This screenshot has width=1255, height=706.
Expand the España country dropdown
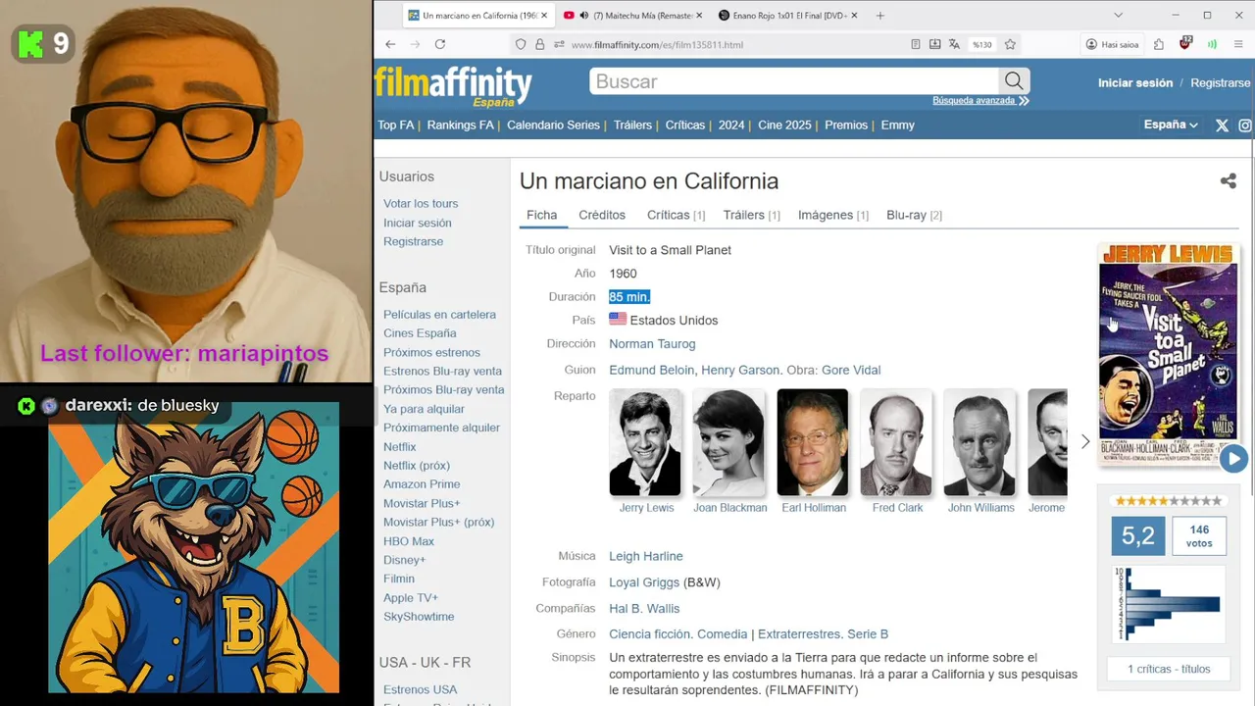point(1171,125)
